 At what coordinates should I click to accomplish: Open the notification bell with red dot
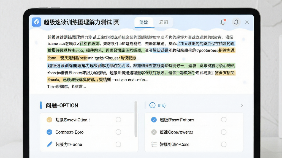click(223, 22)
